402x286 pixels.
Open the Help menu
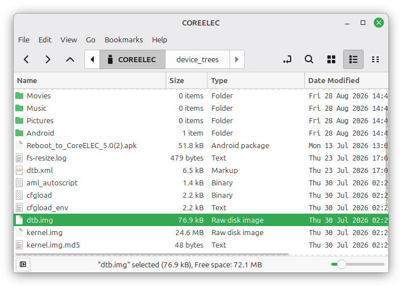[159, 40]
